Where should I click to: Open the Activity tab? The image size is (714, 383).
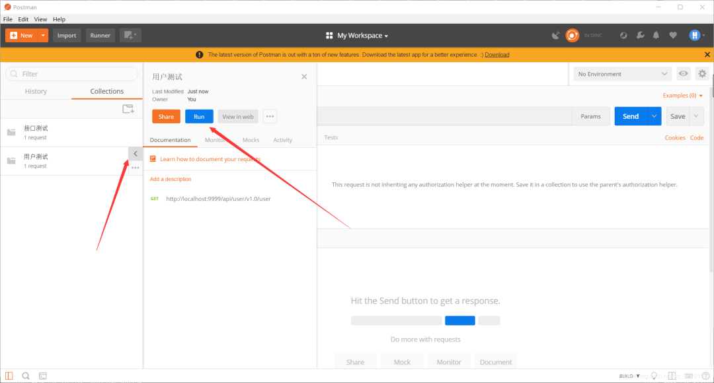283,140
